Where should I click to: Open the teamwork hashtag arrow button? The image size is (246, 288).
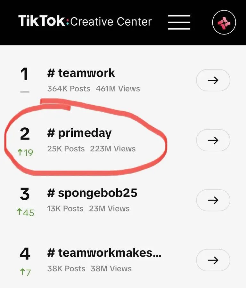point(213,80)
